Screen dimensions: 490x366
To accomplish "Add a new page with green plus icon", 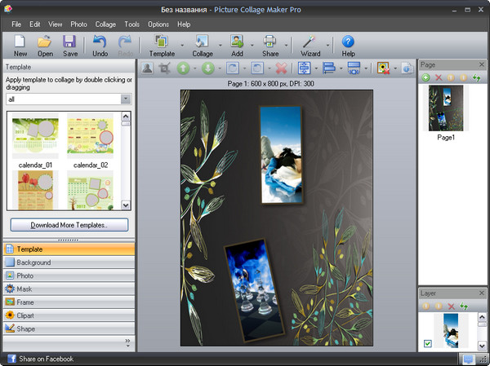I will pyautogui.click(x=426, y=77).
